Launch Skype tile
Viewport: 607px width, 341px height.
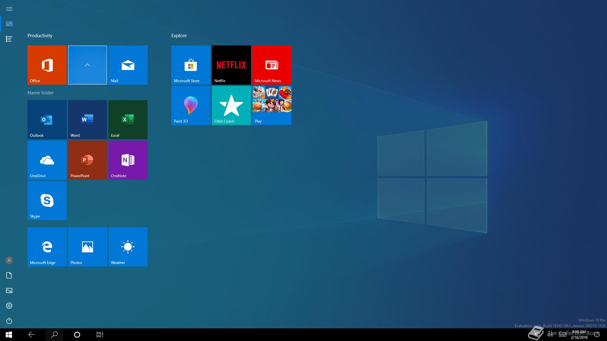coord(47,200)
